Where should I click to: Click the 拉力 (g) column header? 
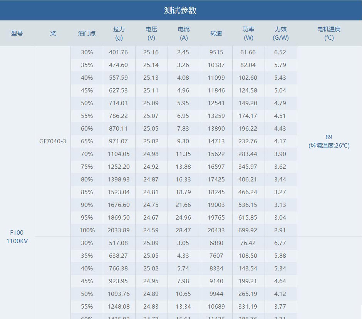[x=119, y=33]
